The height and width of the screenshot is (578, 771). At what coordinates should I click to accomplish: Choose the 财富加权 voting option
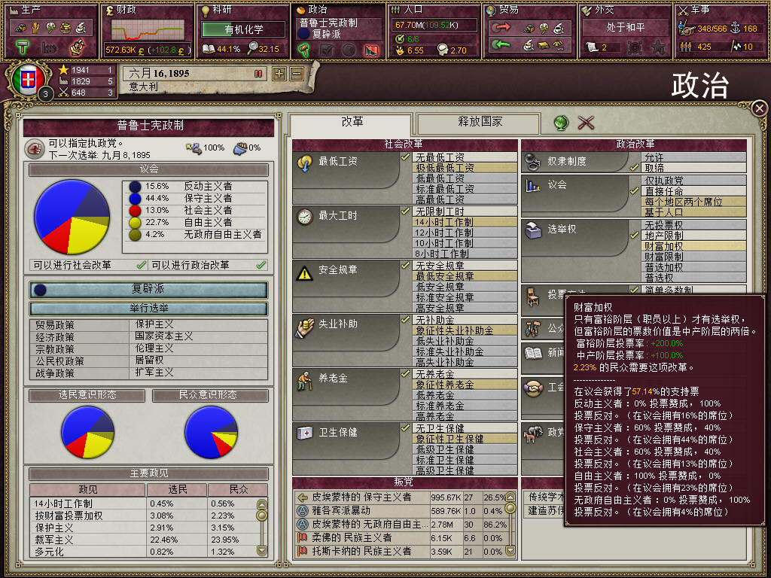point(693,246)
